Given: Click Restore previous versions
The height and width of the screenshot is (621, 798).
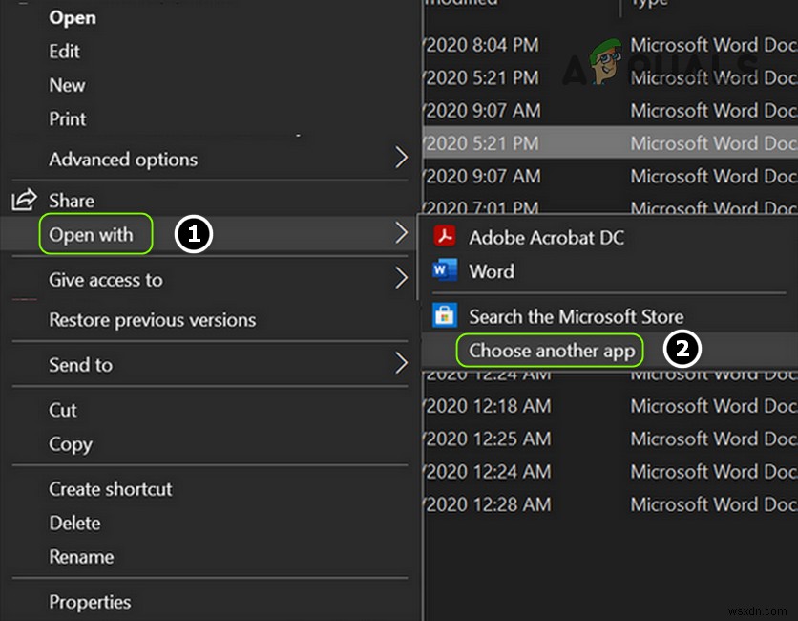Looking at the screenshot, I should pos(153,320).
